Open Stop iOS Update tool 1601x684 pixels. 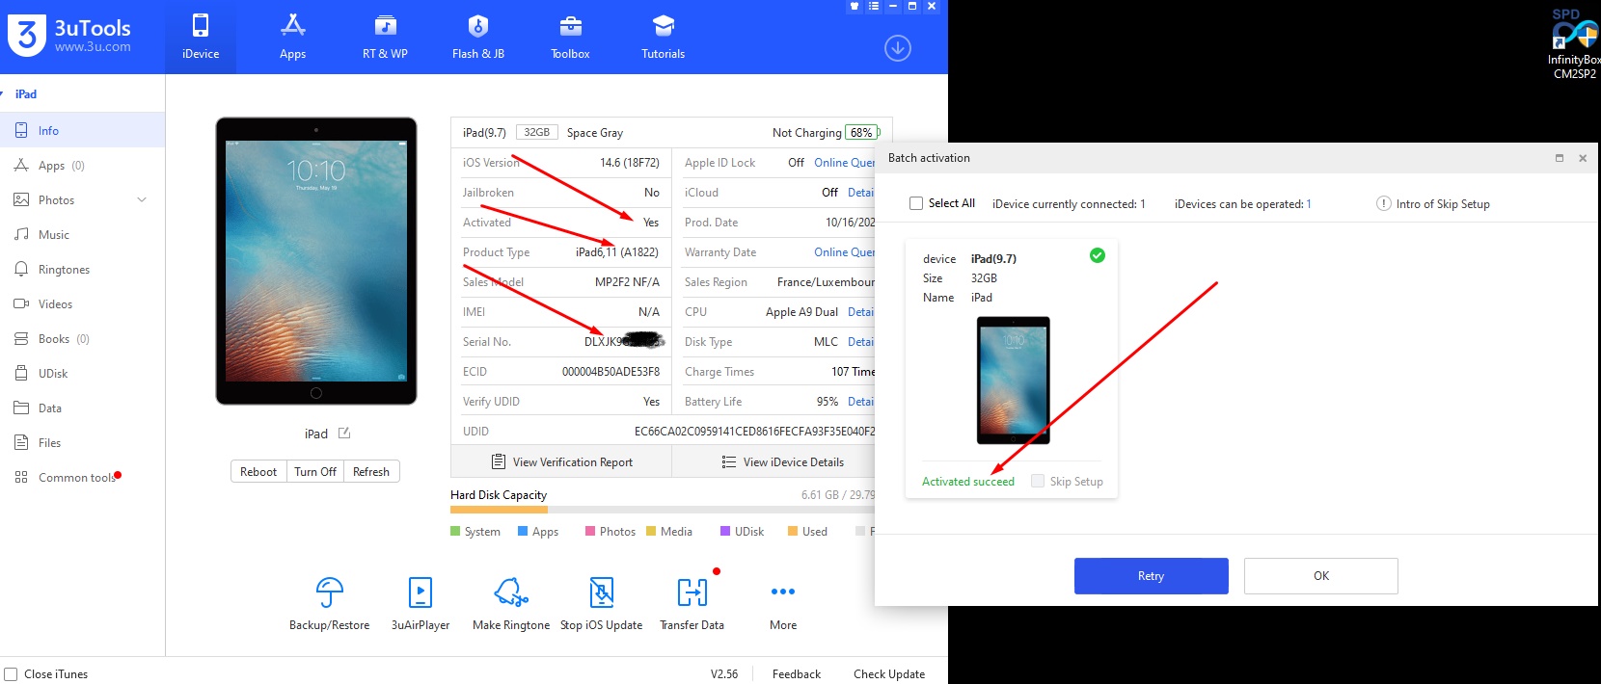[602, 604]
